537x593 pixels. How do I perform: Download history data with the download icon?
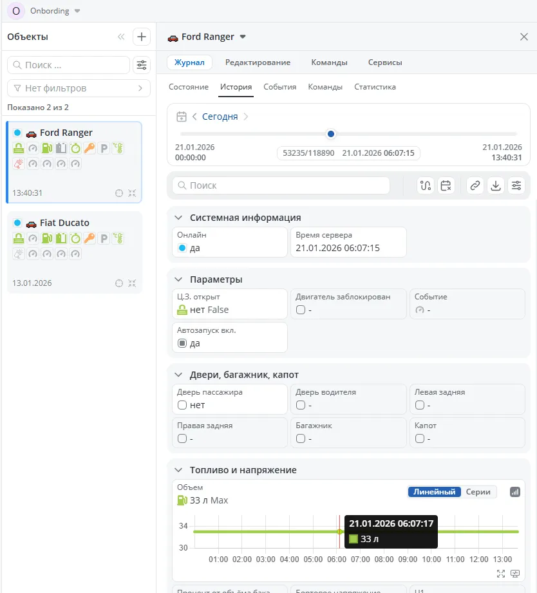(x=496, y=185)
